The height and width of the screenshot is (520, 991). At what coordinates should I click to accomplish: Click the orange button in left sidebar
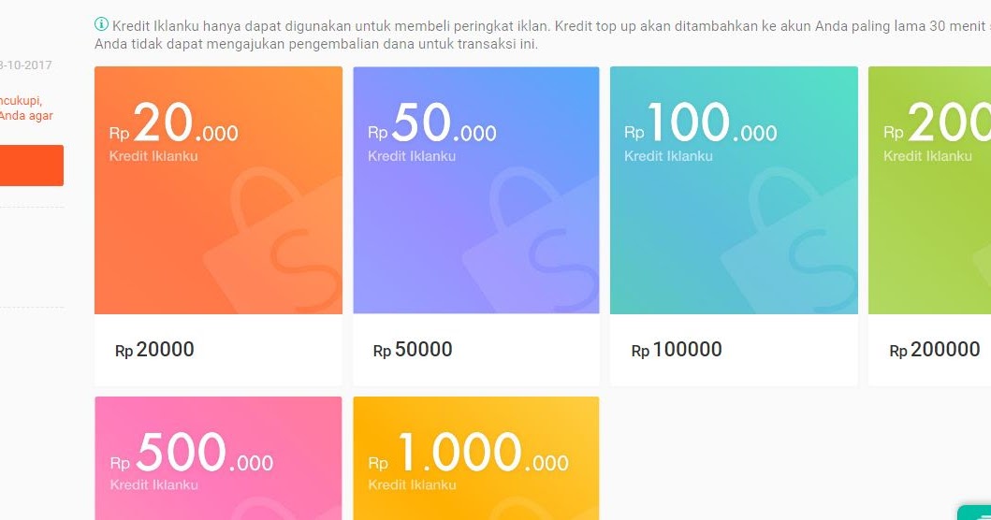pos(32,166)
